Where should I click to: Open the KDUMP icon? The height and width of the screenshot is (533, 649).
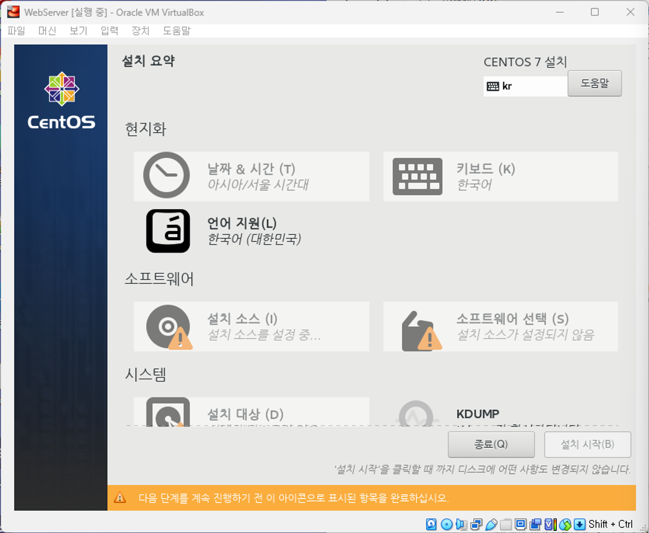pos(416,414)
